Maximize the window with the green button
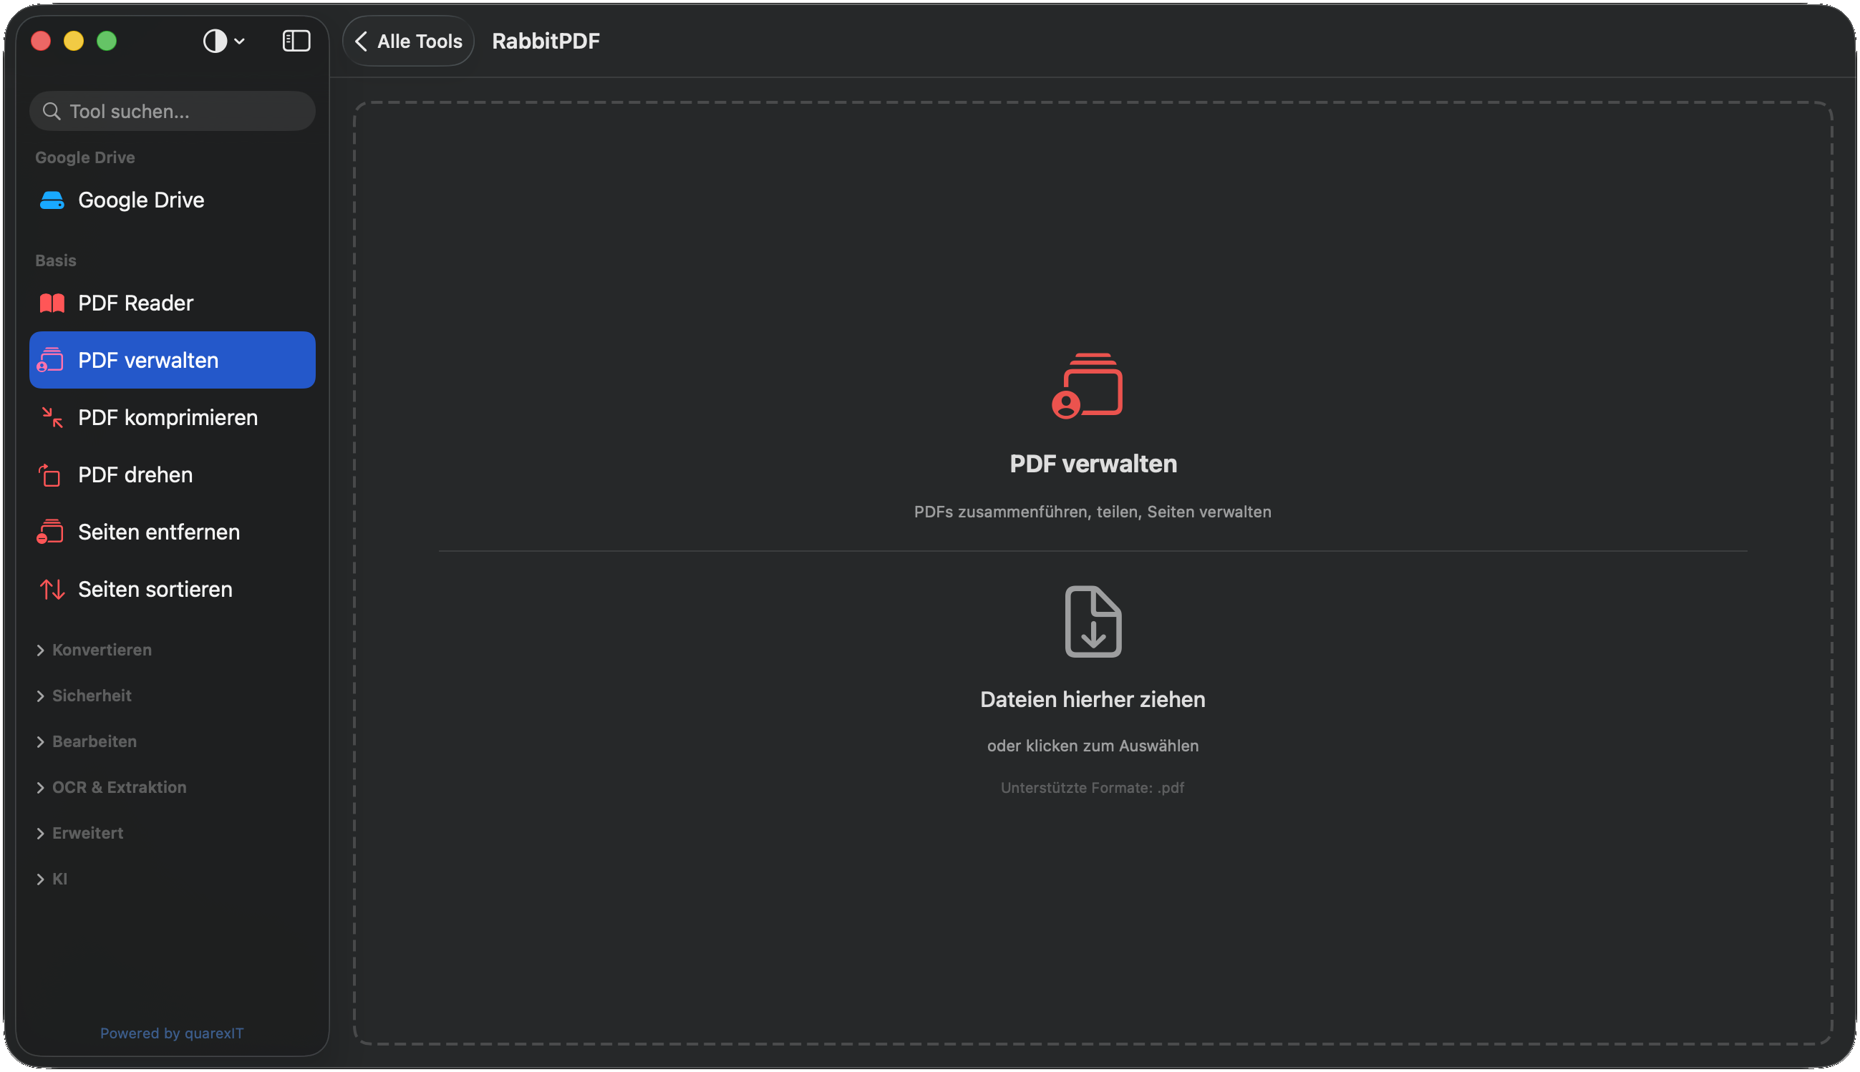Viewport: 1860px width, 1072px height. coord(107,42)
